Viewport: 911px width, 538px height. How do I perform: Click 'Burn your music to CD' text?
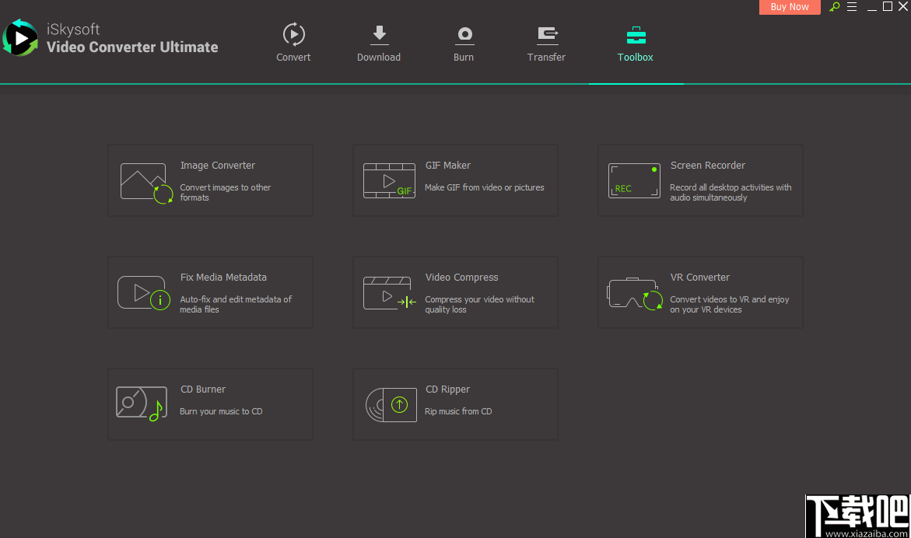click(x=221, y=411)
